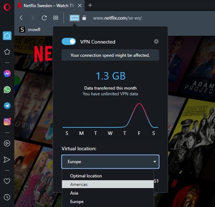Click the 1.3 GB data total

click(x=111, y=76)
